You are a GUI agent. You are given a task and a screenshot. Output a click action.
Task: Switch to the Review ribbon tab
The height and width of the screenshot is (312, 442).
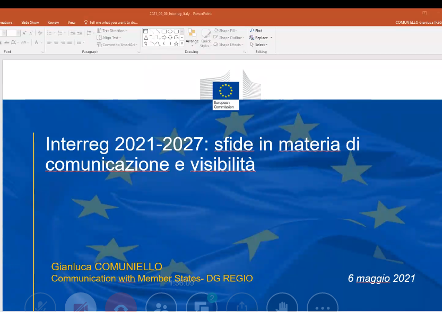(53, 22)
